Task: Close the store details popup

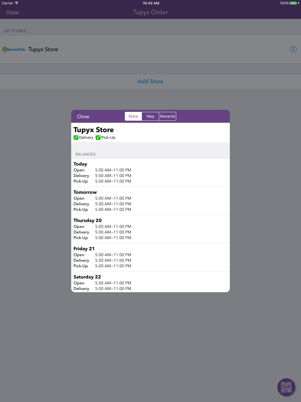Action: [83, 116]
